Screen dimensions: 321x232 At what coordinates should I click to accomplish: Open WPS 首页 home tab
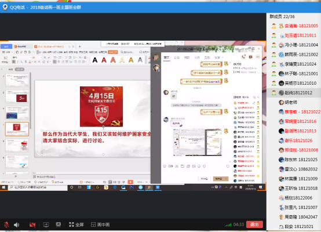coord(6,46)
